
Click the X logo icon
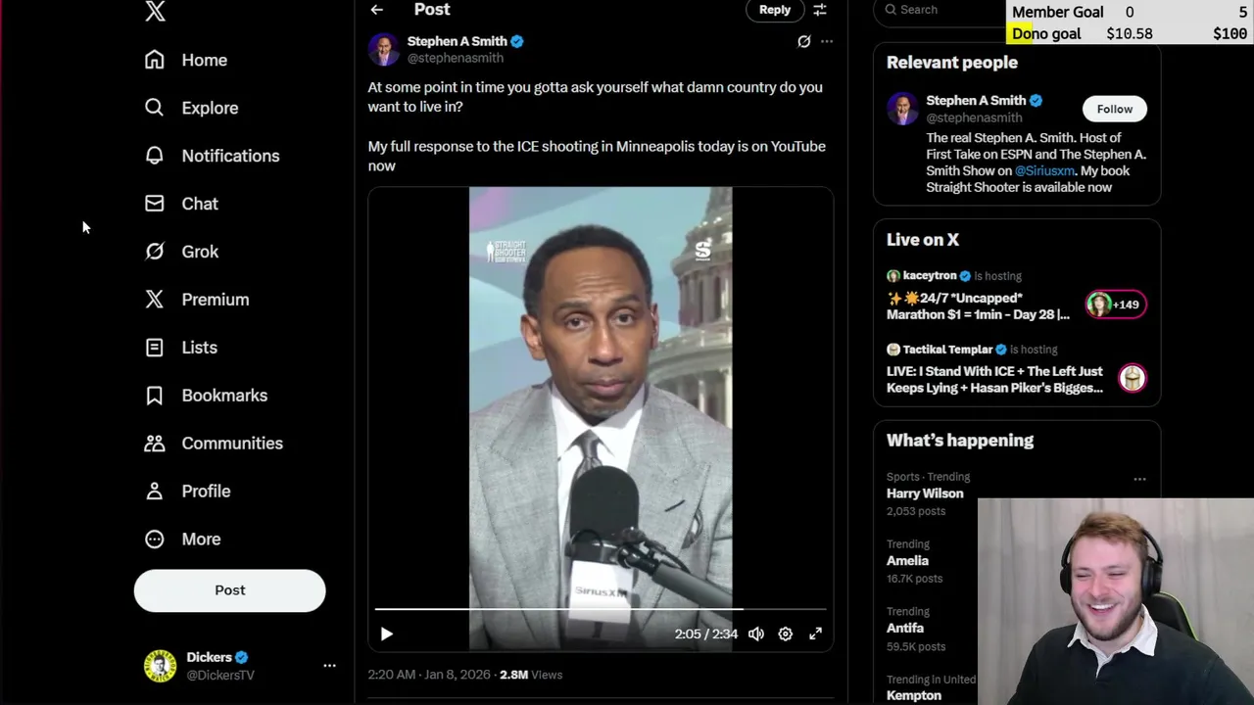click(x=155, y=11)
